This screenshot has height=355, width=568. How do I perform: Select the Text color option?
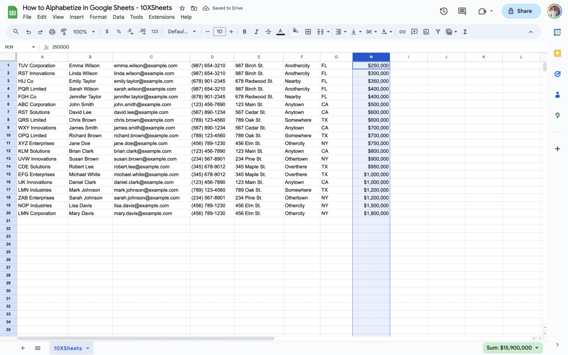pos(280,31)
